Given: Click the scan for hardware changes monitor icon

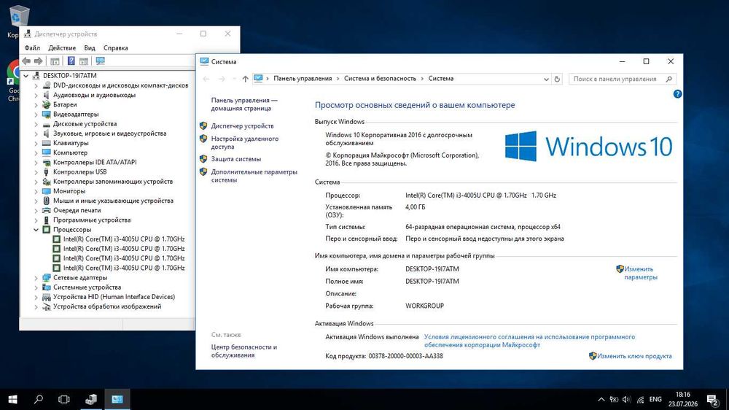Looking at the screenshot, I should (100, 61).
